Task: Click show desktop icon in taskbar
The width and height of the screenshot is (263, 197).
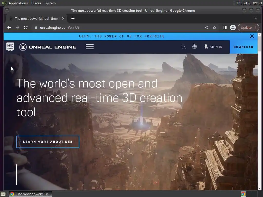Action: coord(3,194)
